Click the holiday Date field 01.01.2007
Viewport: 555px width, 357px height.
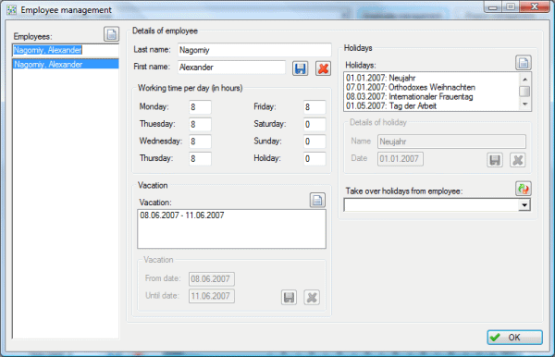pos(401,159)
